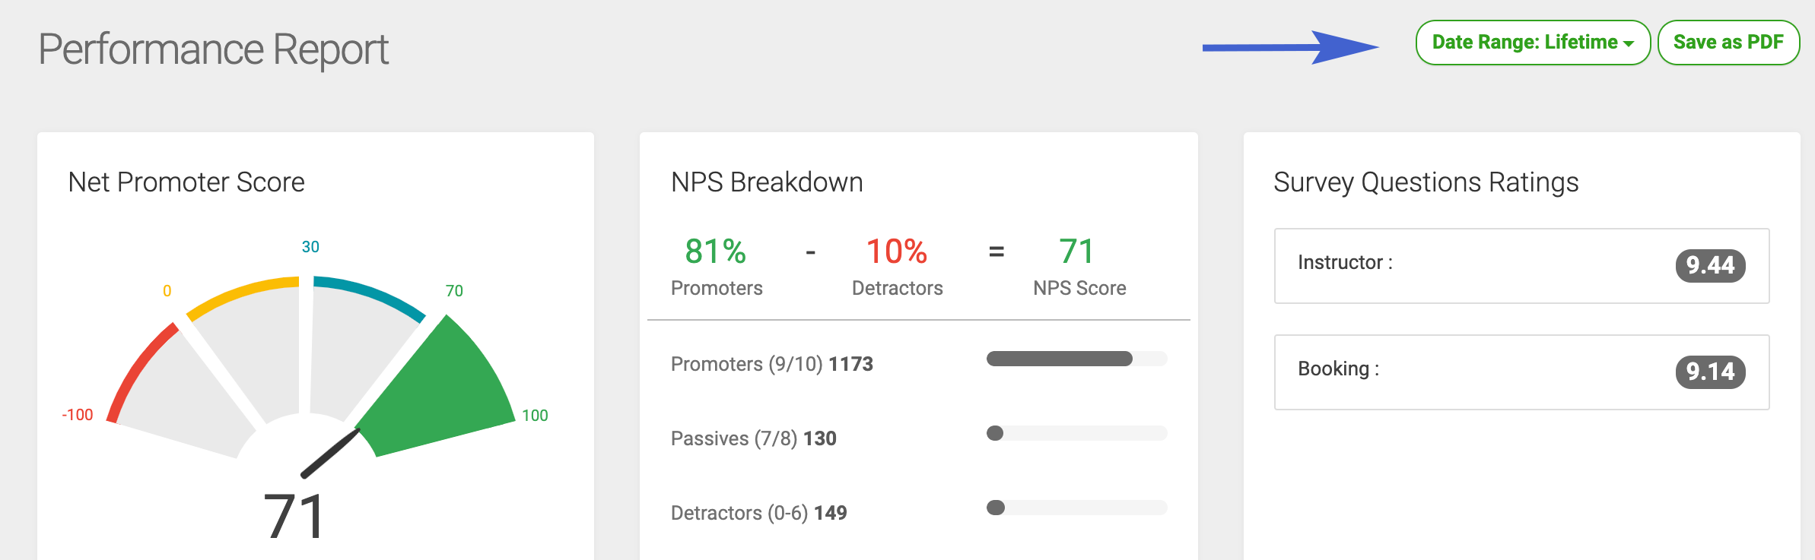Viewport: 1815px width, 560px height.
Task: Click the Detractors progress bar
Action: click(x=1076, y=508)
